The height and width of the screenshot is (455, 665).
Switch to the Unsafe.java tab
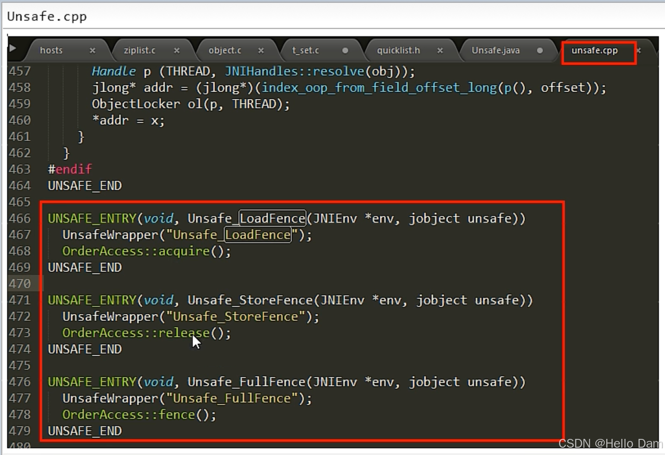point(496,50)
